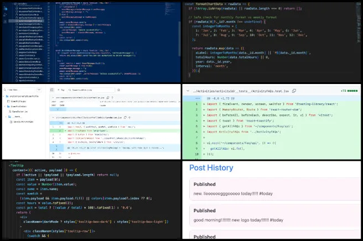
Task: Expand the '@@ -0,0 +1,73 @@' hunk dots
Action: coord(198,98)
